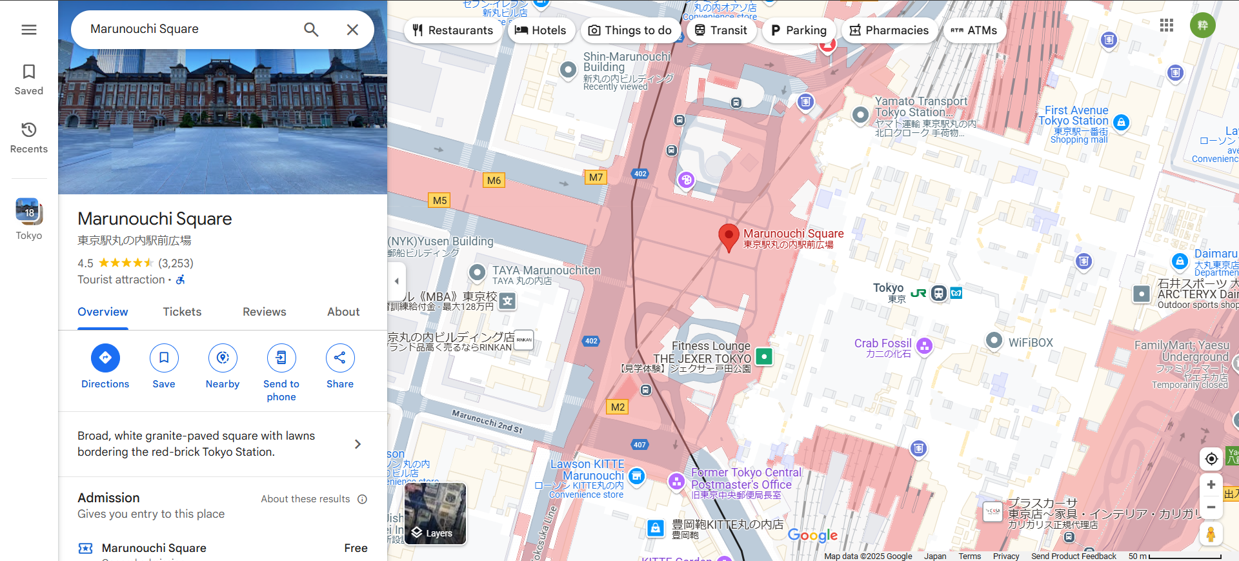The height and width of the screenshot is (561, 1239).
Task: Open the Google apps grid
Action: tap(1167, 25)
